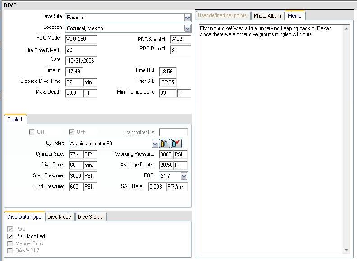Screen dimensions: 357x261
Task: Click the Max. Depth FT unit box
Action: (90, 93)
